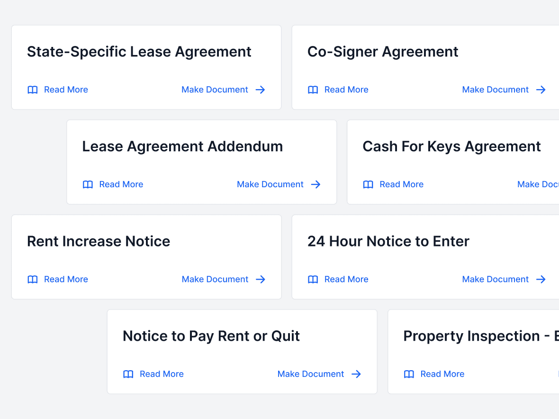Click book icon on Lease Agreement Addendum card
This screenshot has height=419, width=559.
coord(88,185)
